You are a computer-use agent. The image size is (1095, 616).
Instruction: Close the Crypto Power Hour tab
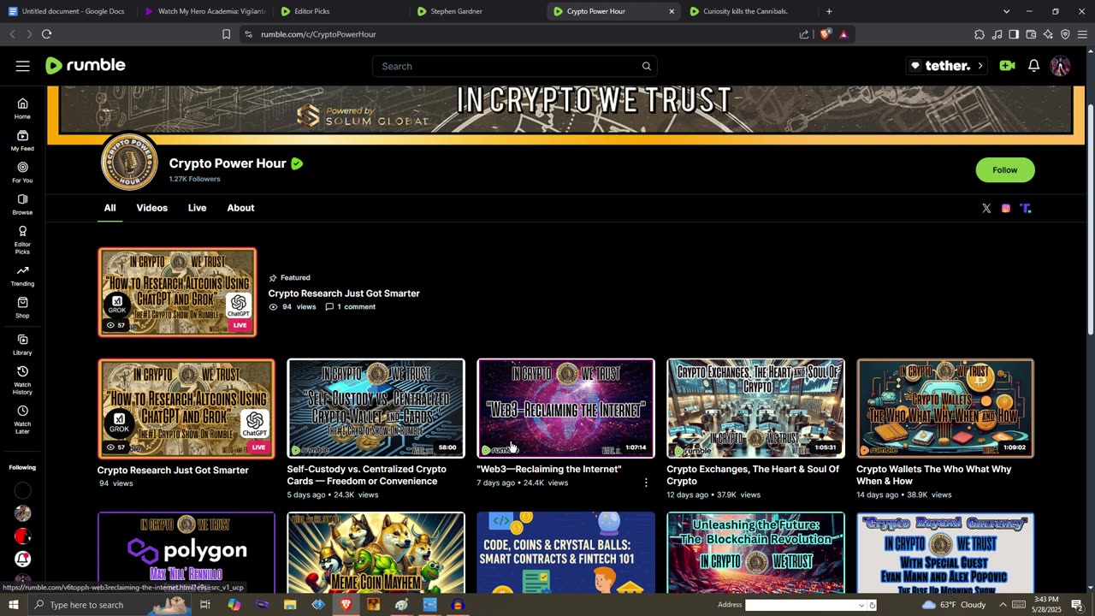pyautogui.click(x=672, y=11)
